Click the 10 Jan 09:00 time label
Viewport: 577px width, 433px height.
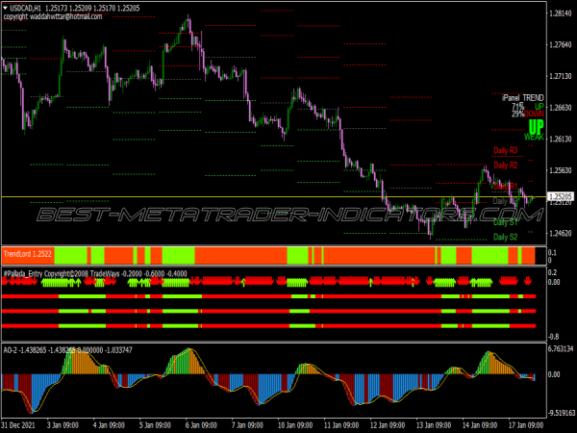pos(295,425)
